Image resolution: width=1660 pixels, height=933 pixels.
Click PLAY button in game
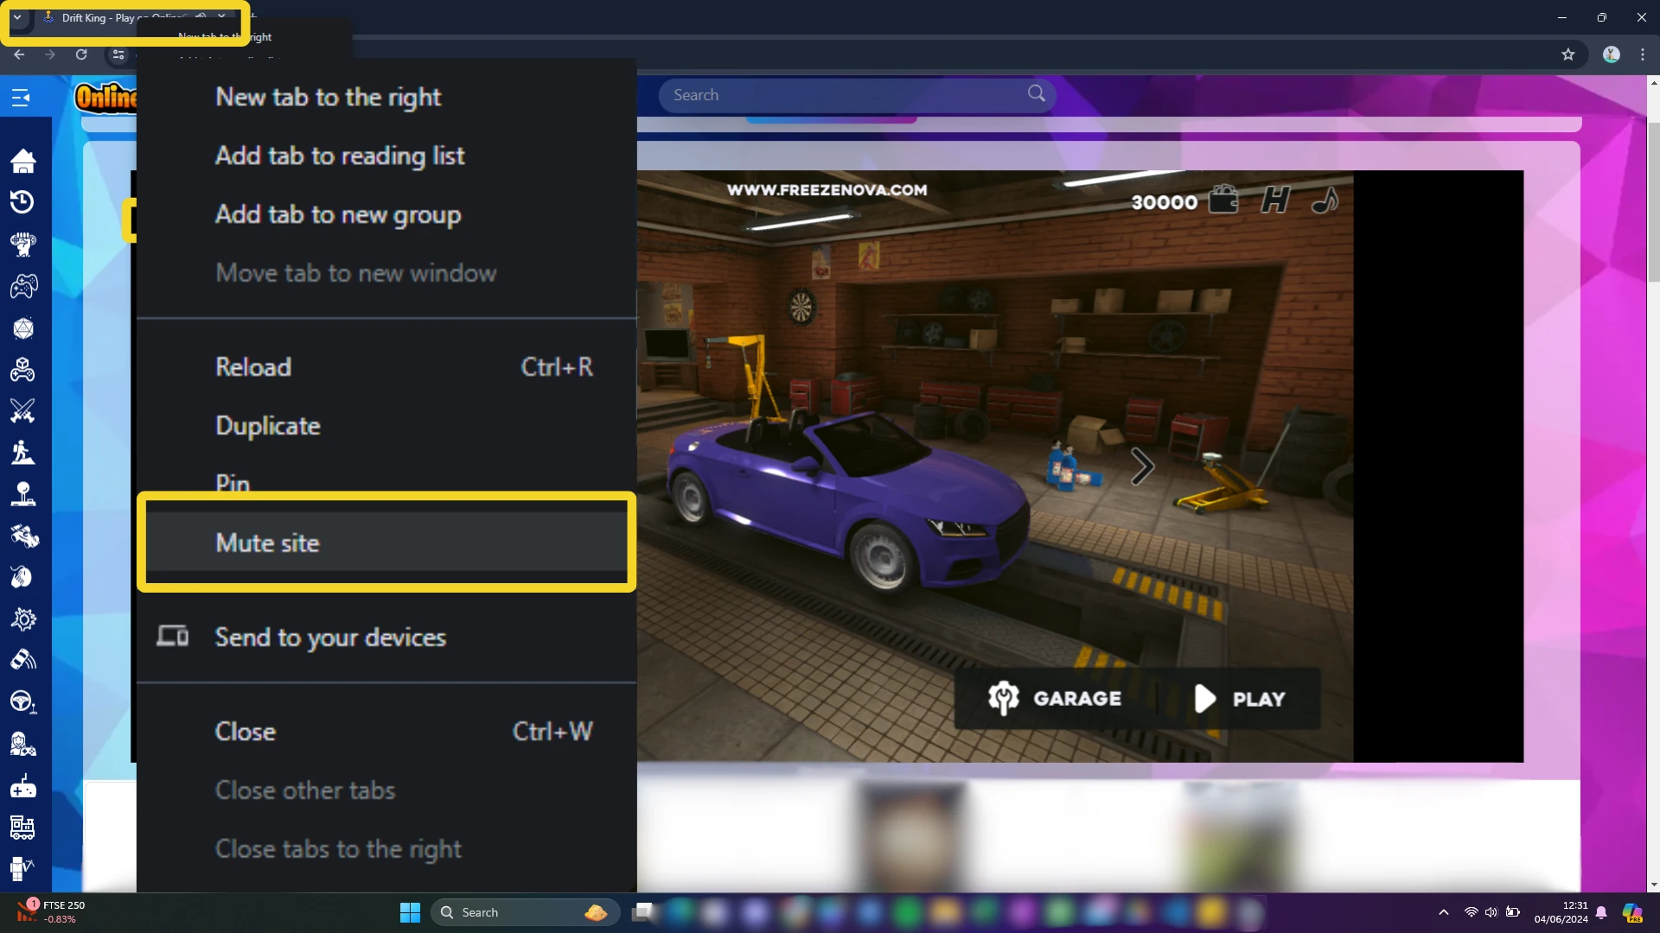(1237, 698)
